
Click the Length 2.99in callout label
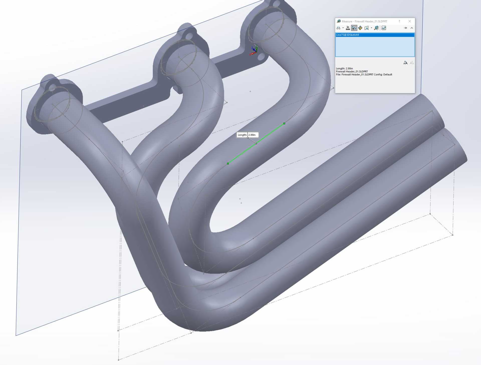248,135
